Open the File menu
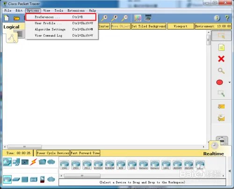The height and width of the screenshot is (189, 234). 8,11
